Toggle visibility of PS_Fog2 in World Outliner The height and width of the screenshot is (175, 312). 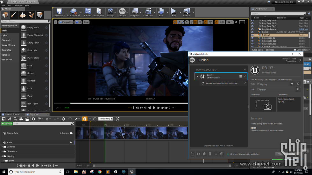(252, 35)
